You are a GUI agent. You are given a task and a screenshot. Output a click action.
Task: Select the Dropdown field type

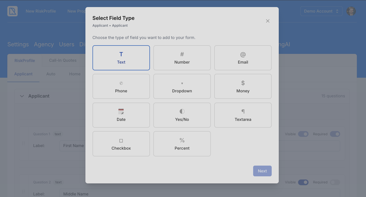pyautogui.click(x=182, y=86)
